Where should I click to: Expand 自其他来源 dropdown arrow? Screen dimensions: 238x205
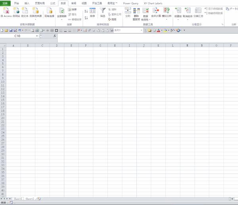(x=36, y=19)
